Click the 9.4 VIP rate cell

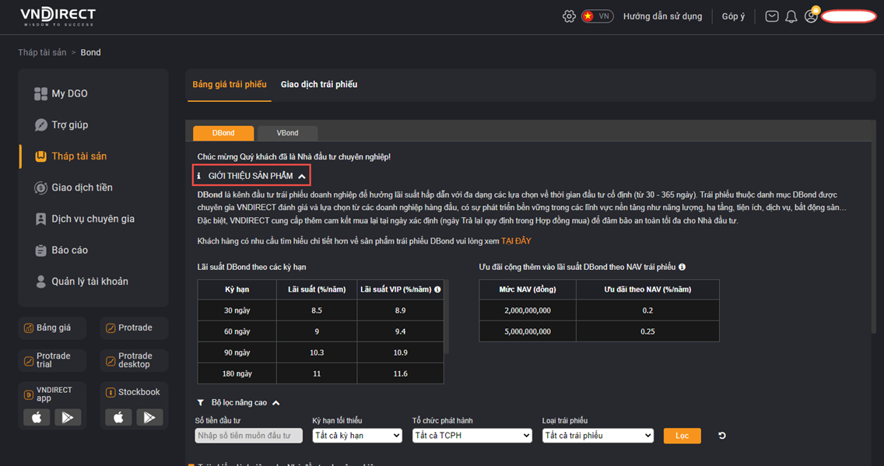[x=400, y=331]
